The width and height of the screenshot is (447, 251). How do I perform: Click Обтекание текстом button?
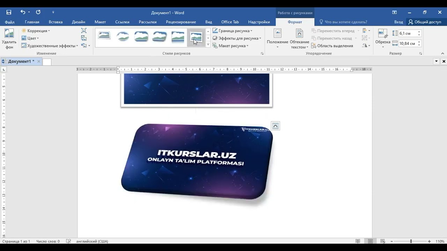(299, 39)
